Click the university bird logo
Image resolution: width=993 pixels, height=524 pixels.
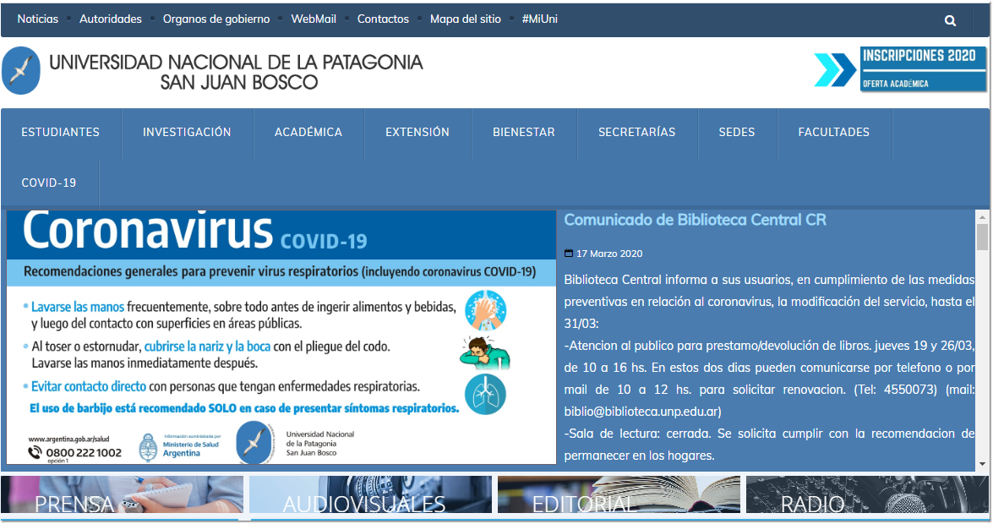click(21, 71)
